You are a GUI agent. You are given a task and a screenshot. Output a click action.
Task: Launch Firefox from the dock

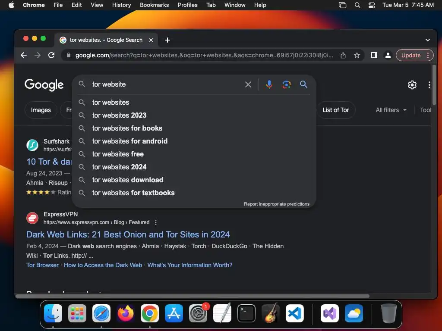(126, 313)
